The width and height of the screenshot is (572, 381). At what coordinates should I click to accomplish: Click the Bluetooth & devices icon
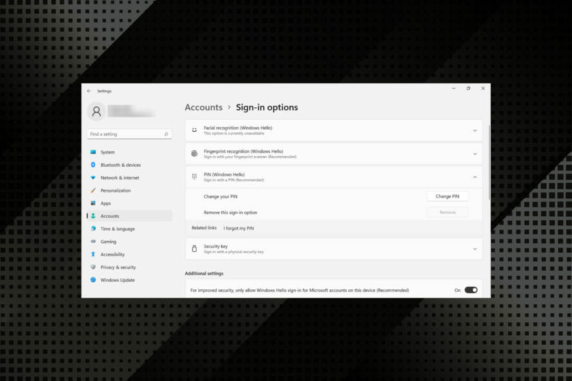(93, 165)
